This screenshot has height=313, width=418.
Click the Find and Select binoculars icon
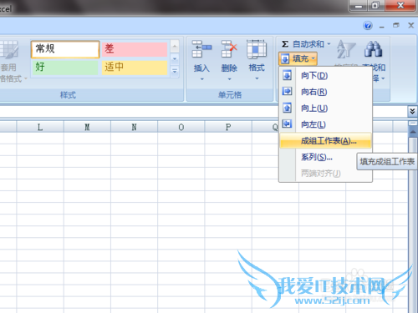pyautogui.click(x=373, y=49)
